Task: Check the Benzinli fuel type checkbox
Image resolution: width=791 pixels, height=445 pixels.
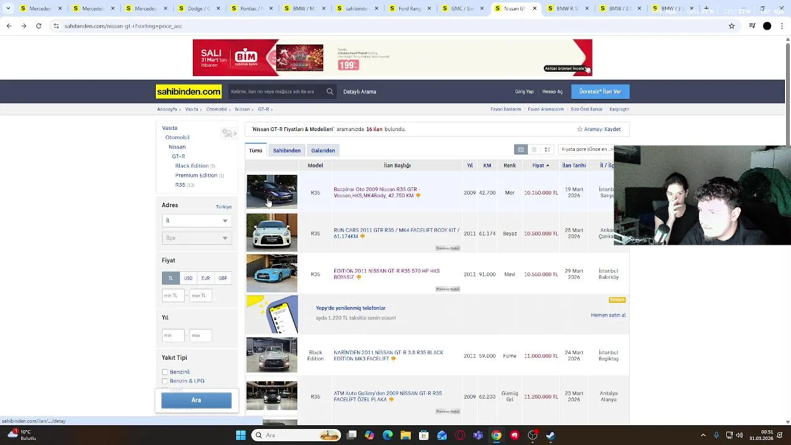Action: (x=165, y=372)
